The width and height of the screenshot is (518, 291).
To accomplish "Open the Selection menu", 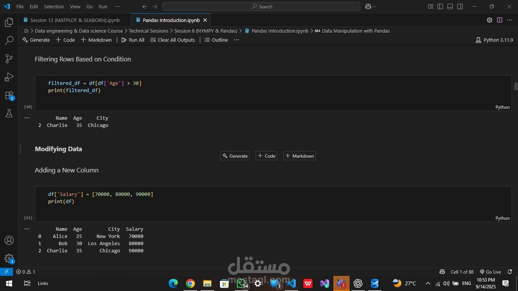I will (x=54, y=6).
